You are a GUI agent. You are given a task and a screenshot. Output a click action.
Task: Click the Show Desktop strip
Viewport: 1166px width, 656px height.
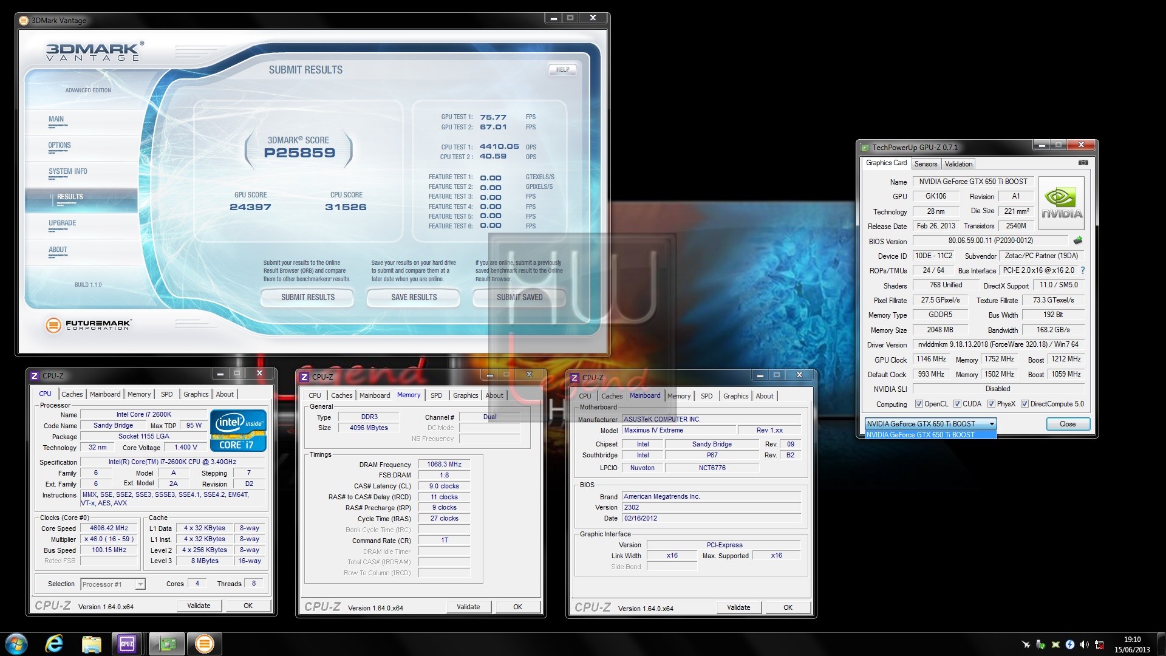pyautogui.click(x=1161, y=644)
